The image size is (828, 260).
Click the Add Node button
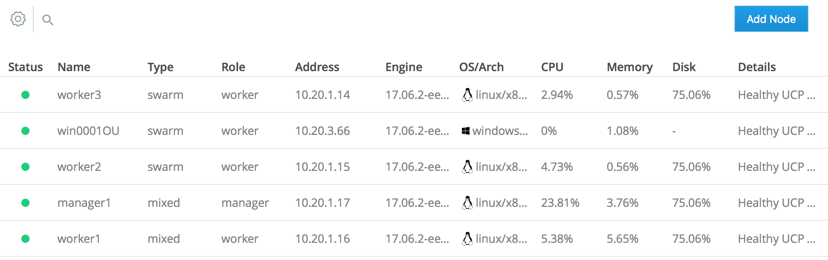pyautogui.click(x=771, y=19)
